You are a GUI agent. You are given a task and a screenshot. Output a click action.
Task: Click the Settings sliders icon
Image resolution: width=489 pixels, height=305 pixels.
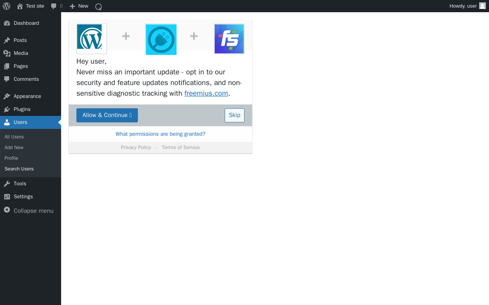coord(7,196)
